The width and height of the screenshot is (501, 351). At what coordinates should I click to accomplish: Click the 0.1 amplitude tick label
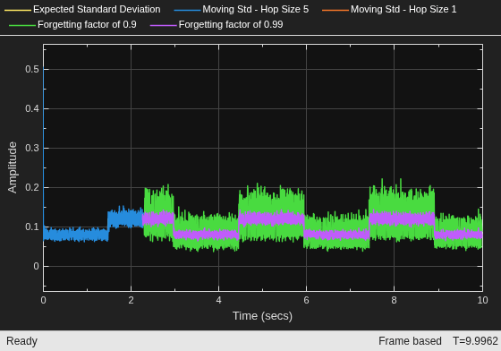32,227
